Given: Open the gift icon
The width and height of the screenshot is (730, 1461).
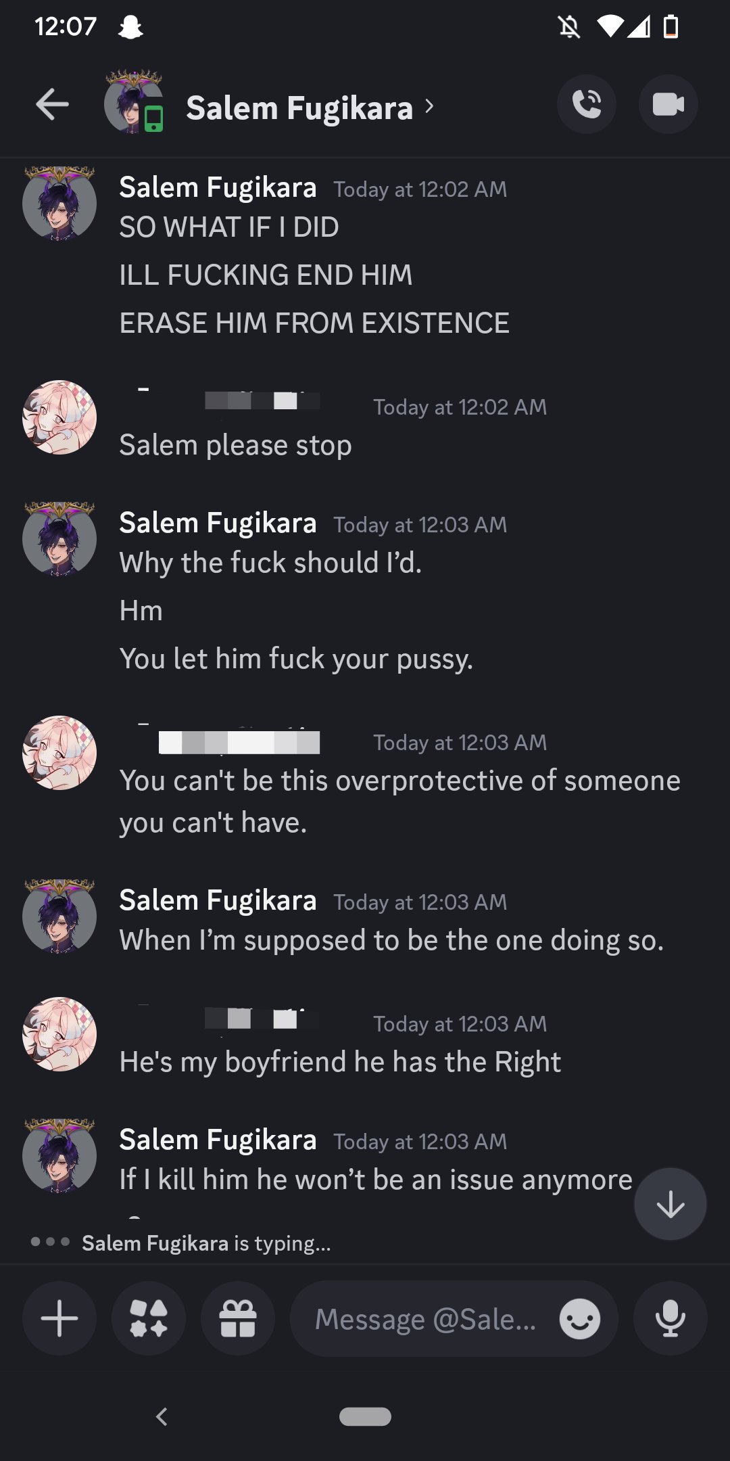Looking at the screenshot, I should pos(238,1318).
